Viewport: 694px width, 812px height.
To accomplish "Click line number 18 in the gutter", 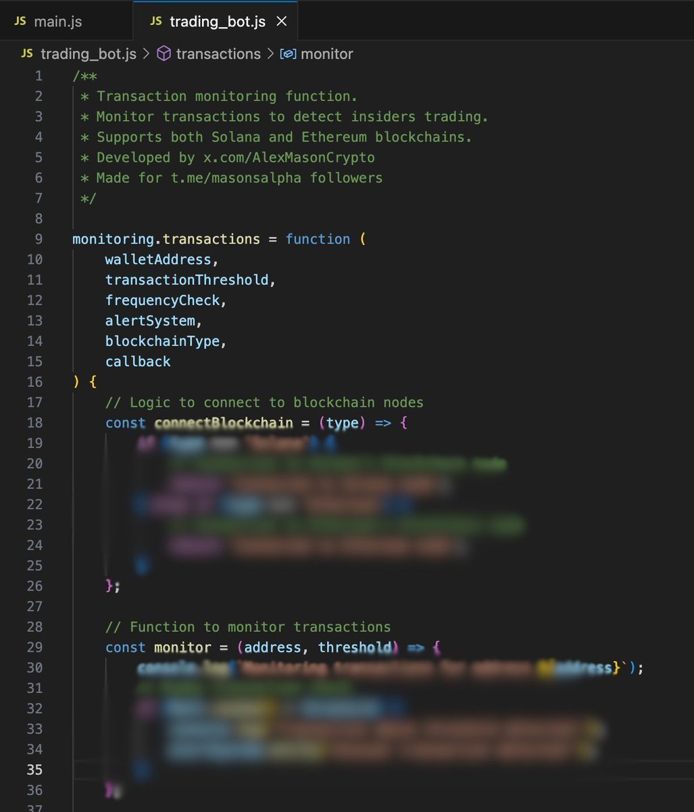I will (x=34, y=423).
